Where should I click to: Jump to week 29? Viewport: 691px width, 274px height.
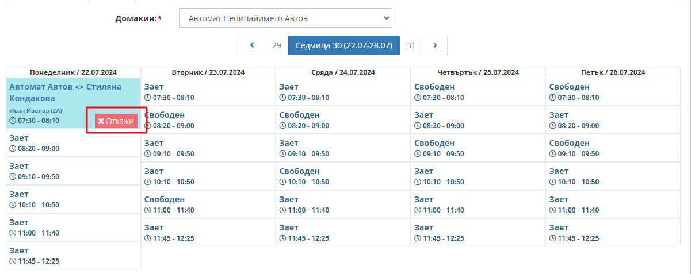coord(276,45)
